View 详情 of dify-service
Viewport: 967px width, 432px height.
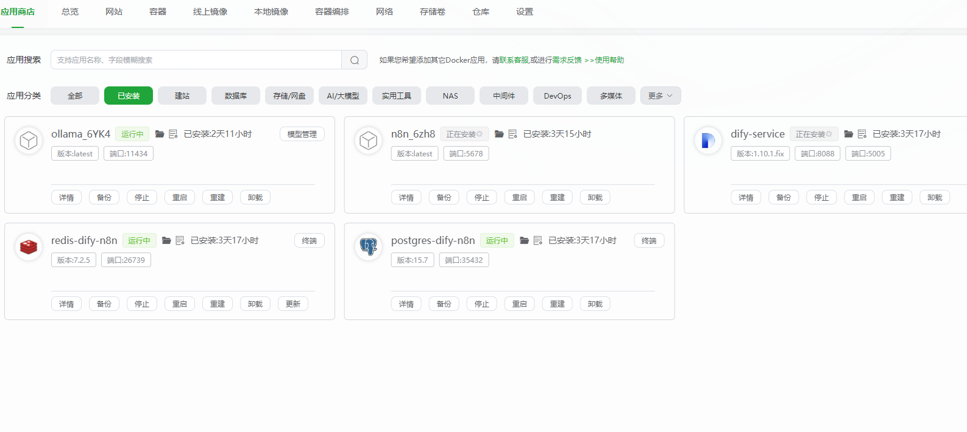click(746, 197)
